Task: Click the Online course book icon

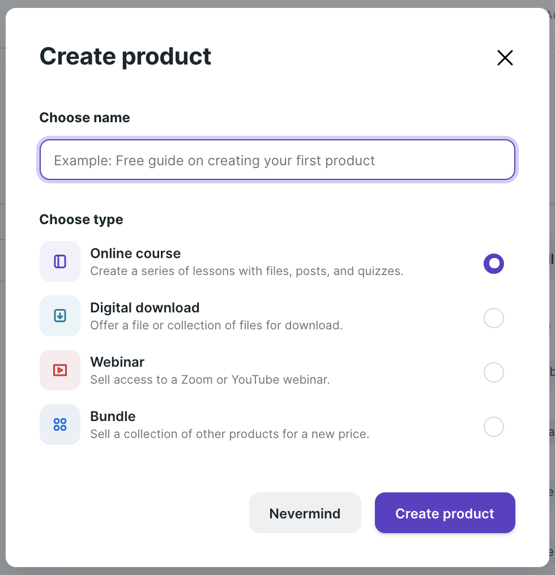Action: (x=59, y=261)
